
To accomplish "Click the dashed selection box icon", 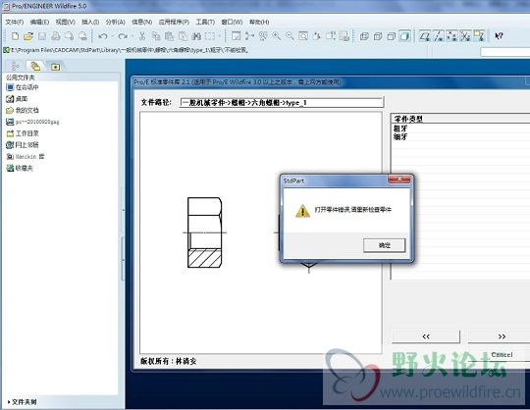I will (x=210, y=35).
